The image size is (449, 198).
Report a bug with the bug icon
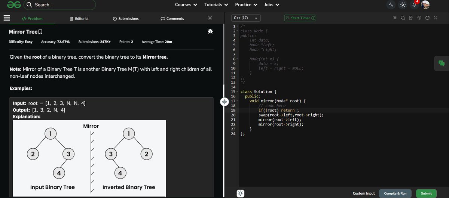click(x=210, y=32)
